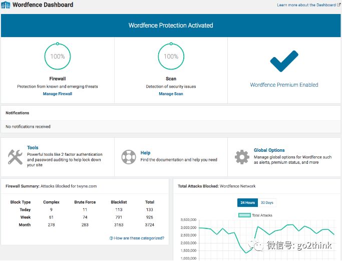This screenshot has width=342, height=261.
Task: Open the Global Options link
Action: tap(269, 150)
